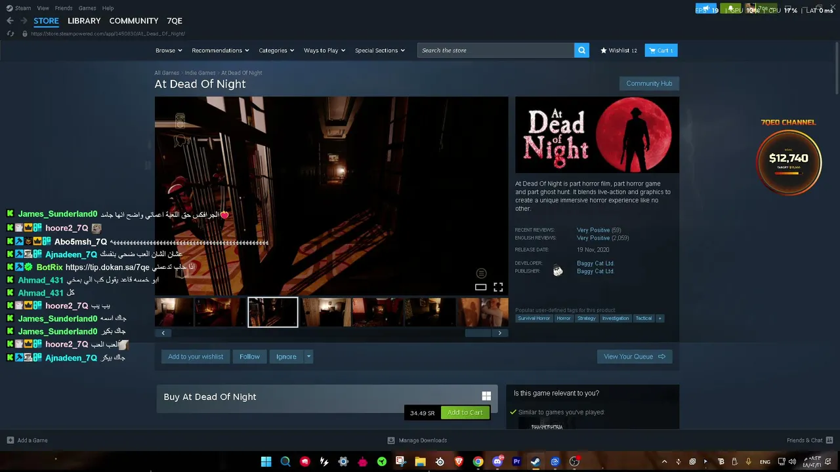Screen dimensions: 840x472
Task: Go to Indie Games breadcrumb
Action: coord(200,73)
